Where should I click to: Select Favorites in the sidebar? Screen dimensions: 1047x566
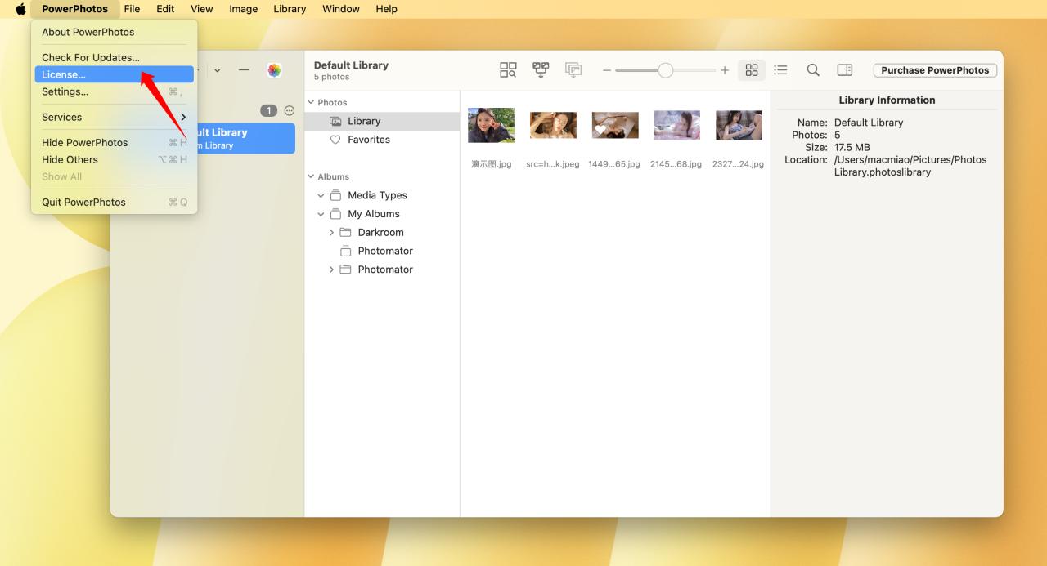point(382,140)
